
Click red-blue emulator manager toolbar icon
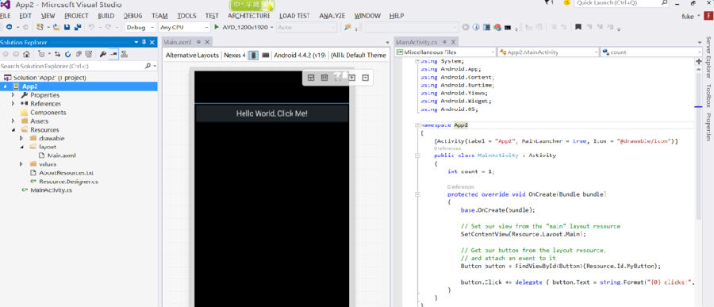[x=497, y=27]
